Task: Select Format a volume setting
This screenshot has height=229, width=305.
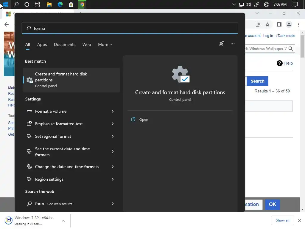Action: click(x=51, y=112)
